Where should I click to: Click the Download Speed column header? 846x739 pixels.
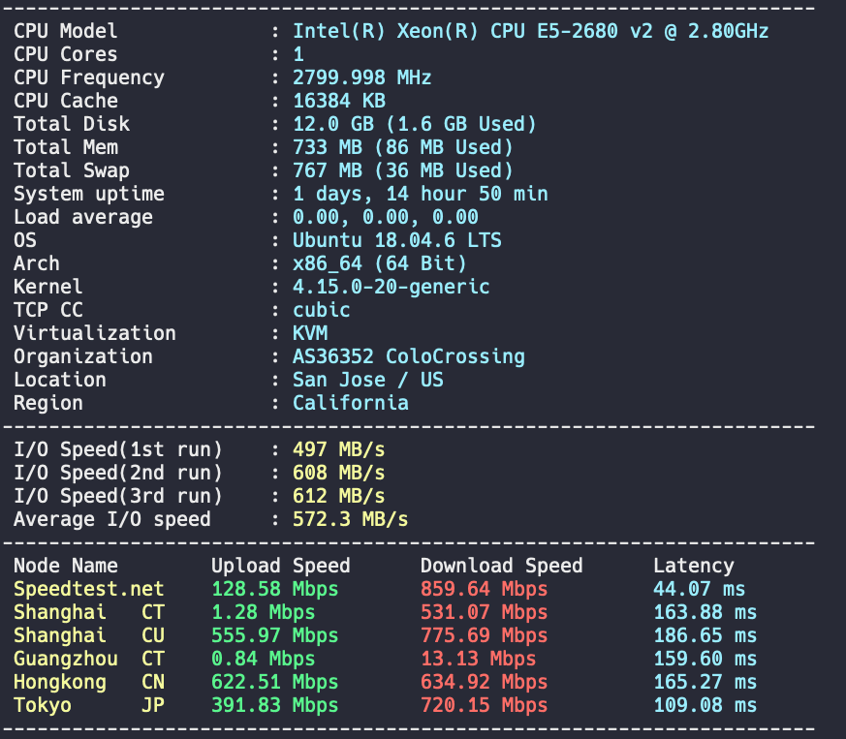click(x=502, y=566)
